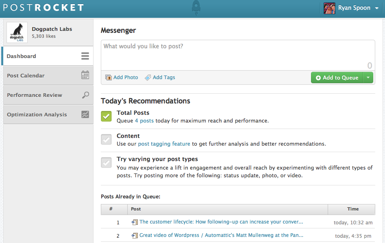Viewport: 385px width, 243px height.
Task: Open the Performance Review sidebar tab
Action: tap(35, 95)
